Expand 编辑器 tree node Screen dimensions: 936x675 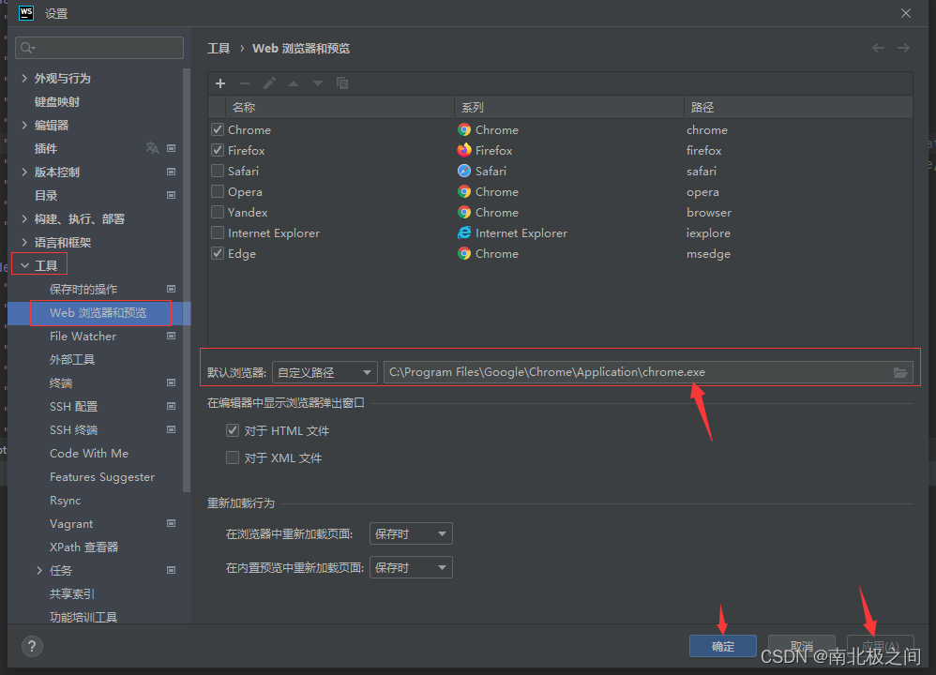24,125
